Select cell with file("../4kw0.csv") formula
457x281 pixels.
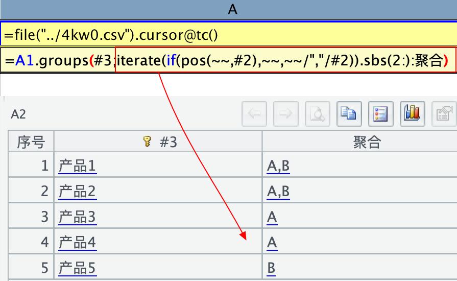(x=229, y=35)
